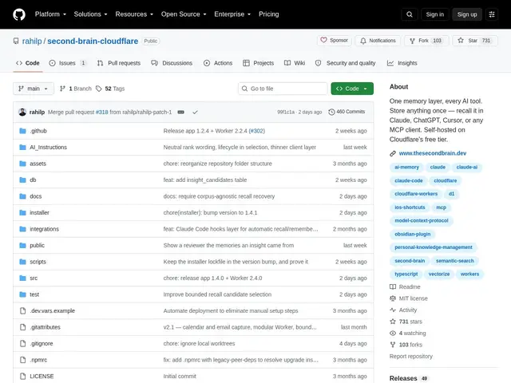
Task: Expand the Solutions menu
Action: click(x=90, y=14)
